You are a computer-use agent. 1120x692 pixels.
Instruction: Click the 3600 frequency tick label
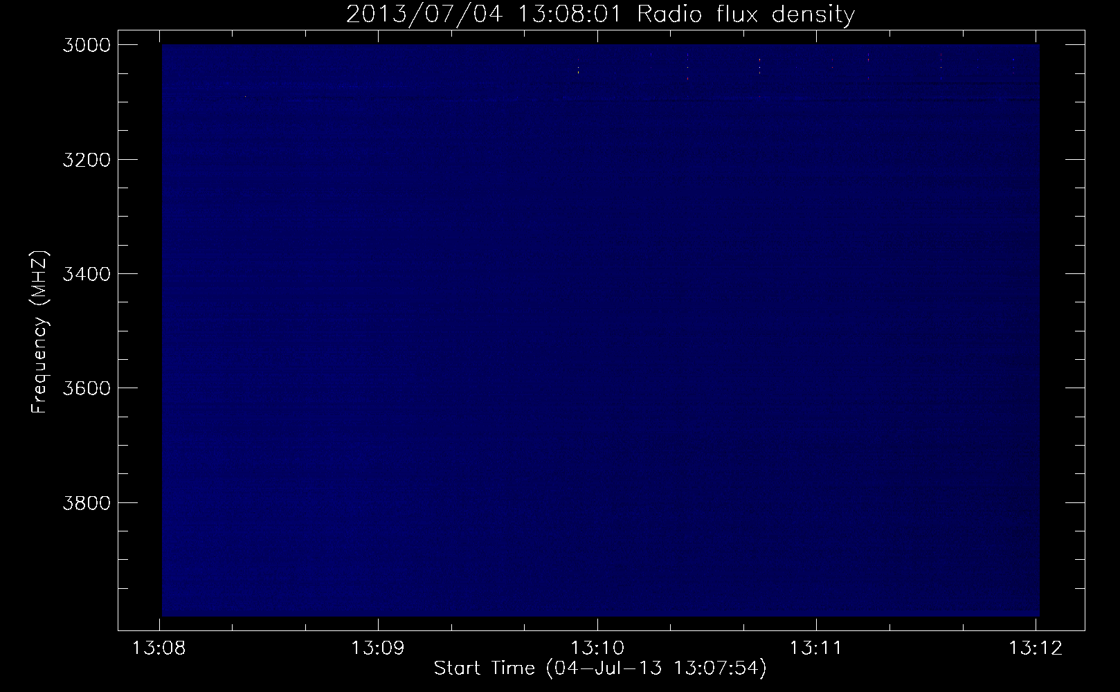pyautogui.click(x=87, y=388)
